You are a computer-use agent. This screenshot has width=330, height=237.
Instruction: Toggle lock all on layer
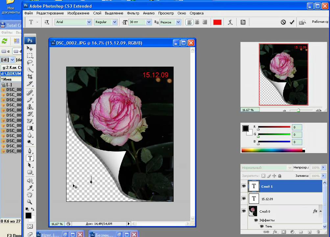pyautogui.click(x=280, y=176)
